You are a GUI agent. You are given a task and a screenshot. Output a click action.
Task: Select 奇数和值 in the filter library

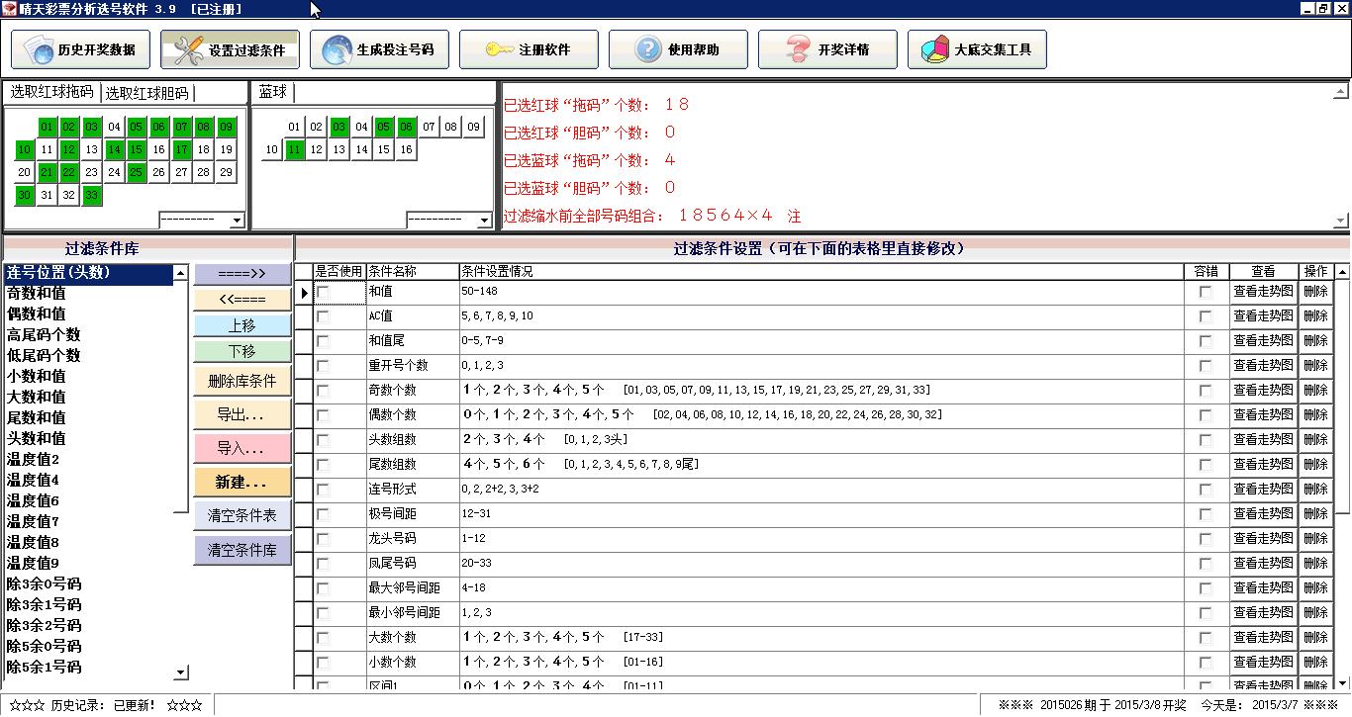tap(37, 294)
